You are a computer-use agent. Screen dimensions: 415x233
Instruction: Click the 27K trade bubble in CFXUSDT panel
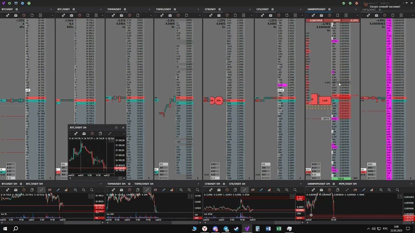pyautogui.click(x=219, y=101)
